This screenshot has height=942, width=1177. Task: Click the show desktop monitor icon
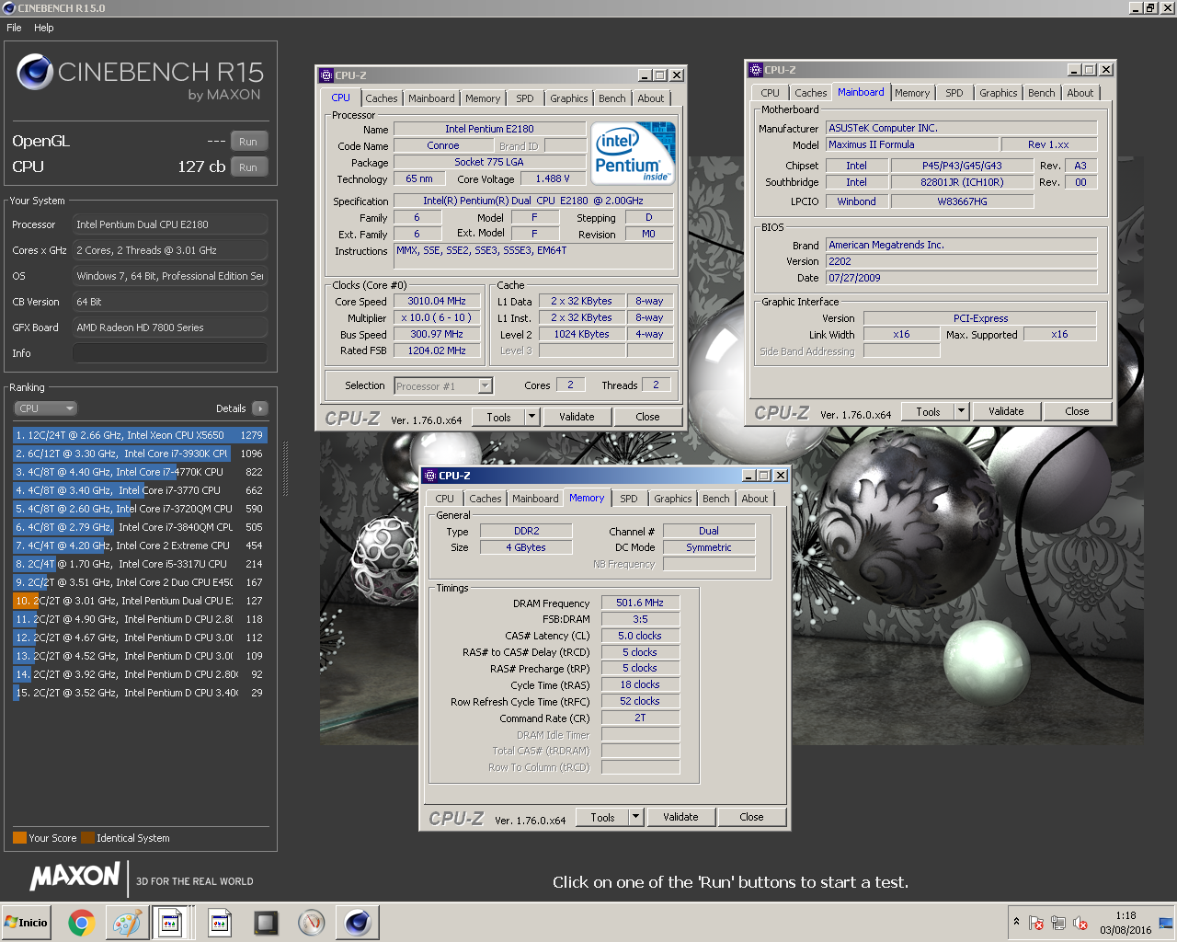tap(1166, 923)
